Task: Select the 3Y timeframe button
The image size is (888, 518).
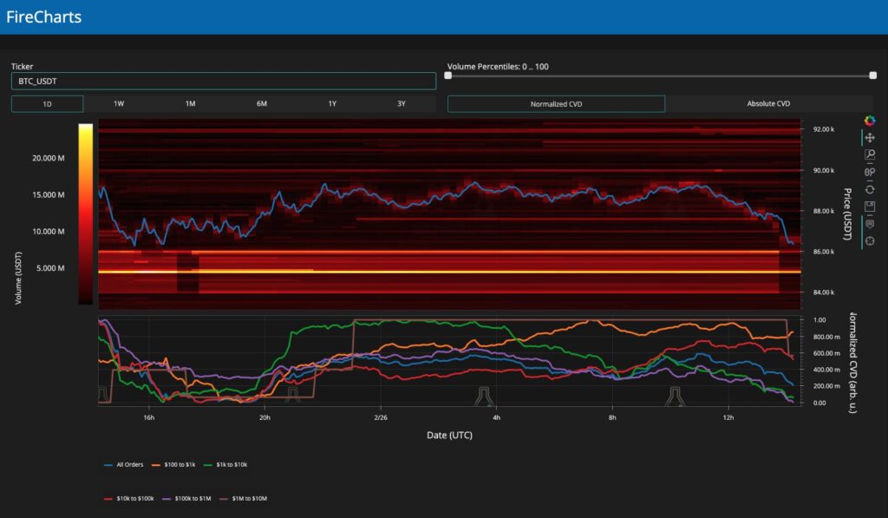Action: coord(401,102)
